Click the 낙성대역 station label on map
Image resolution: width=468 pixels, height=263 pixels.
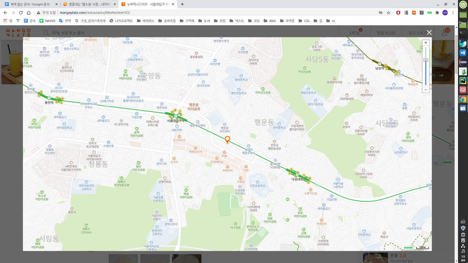coord(297,179)
